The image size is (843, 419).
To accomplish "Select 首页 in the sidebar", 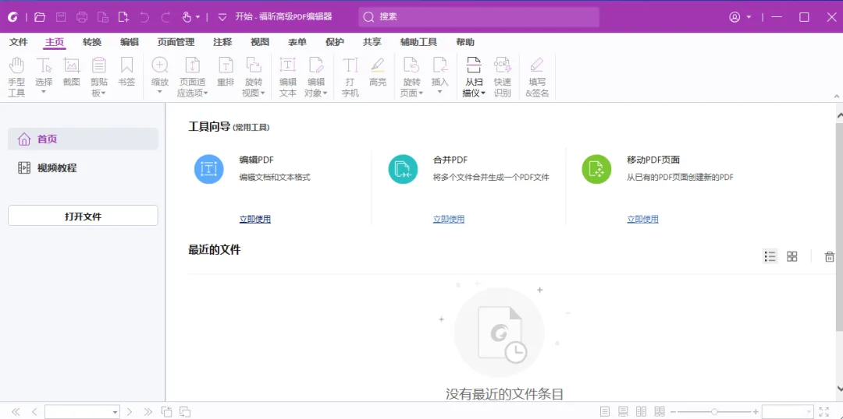I will 83,139.
